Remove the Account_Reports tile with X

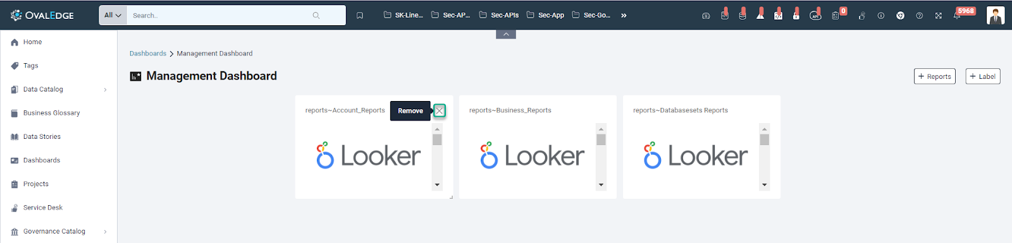point(440,110)
